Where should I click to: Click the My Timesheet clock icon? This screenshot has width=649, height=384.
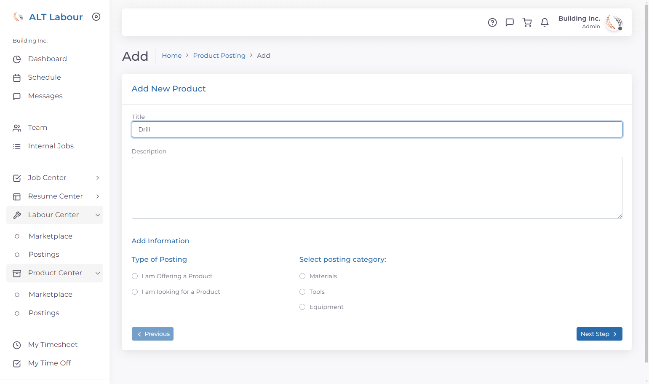point(17,345)
